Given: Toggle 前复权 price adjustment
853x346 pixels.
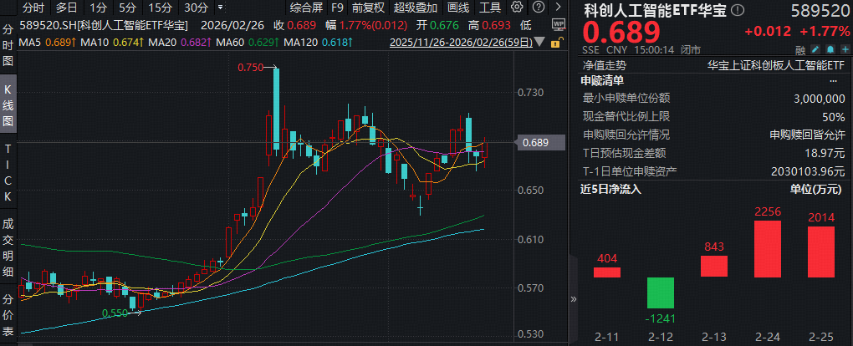Looking at the screenshot, I should 369,8.
